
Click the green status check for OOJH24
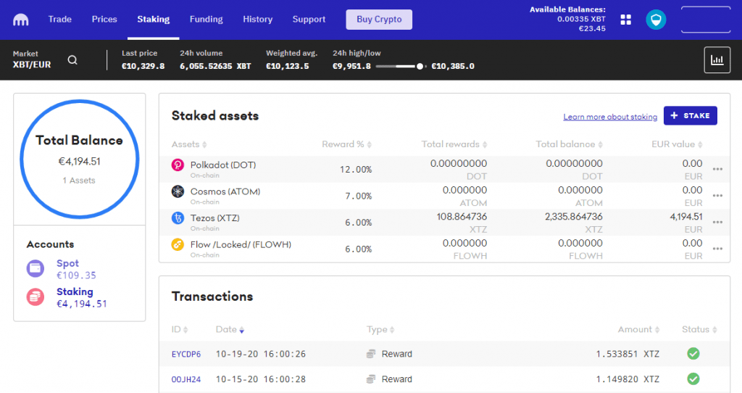point(693,378)
